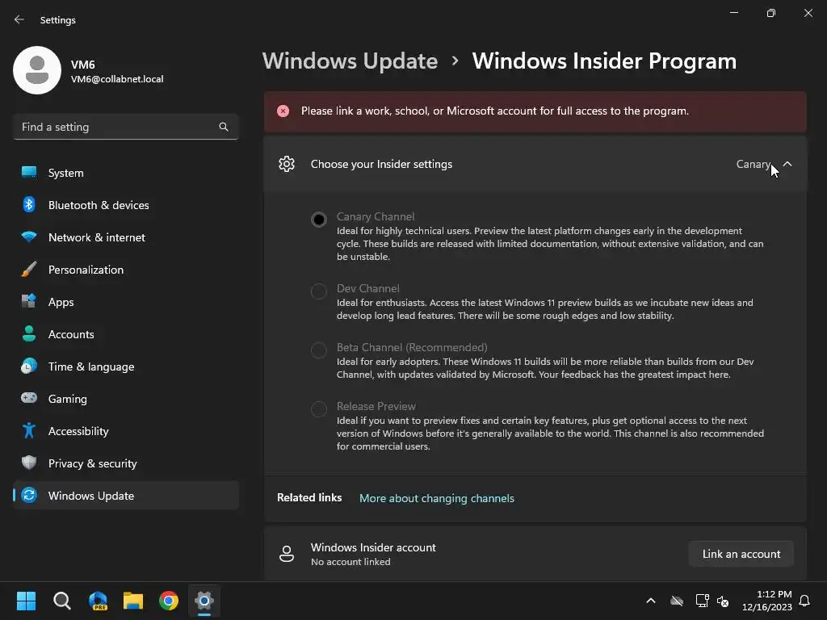Launch Edge Preview from taskbar
This screenshot has width=827, height=620.
tap(98, 601)
